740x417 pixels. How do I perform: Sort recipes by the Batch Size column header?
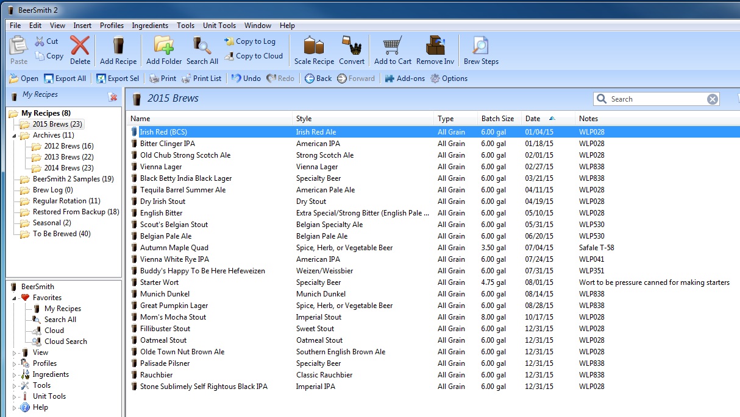(x=500, y=119)
